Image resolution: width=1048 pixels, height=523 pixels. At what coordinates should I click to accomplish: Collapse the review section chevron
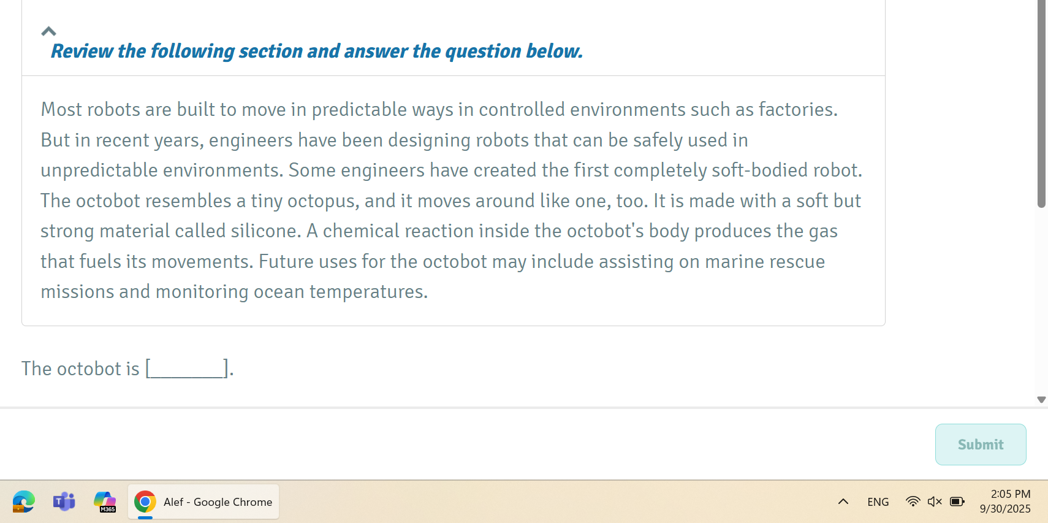(48, 31)
